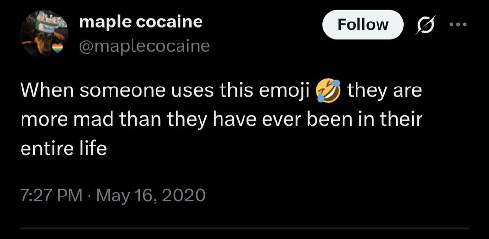
Task: Visit the @maplecocaine handle link
Action: (x=144, y=46)
